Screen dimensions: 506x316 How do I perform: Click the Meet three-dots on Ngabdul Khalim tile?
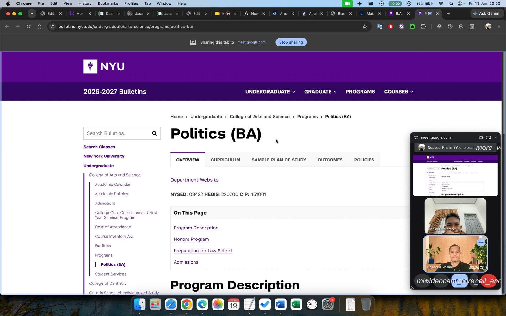(481, 242)
